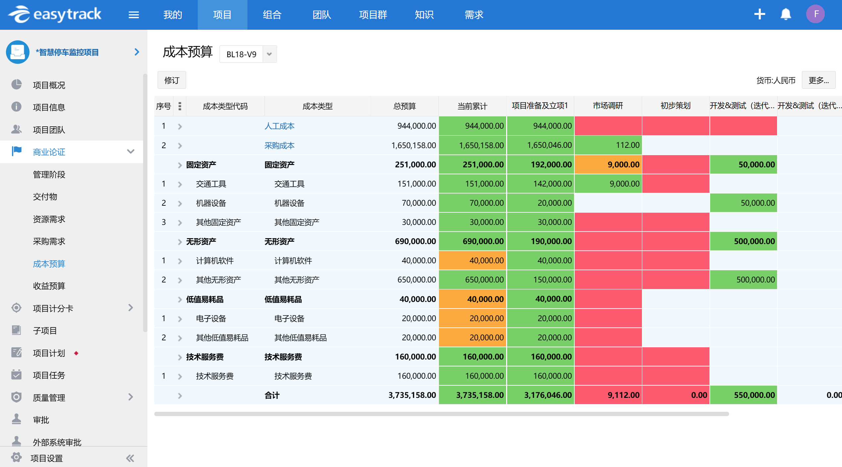Collapse the 商业论证 sidebar section
Image resolution: width=842 pixels, height=467 pixels.
pyautogui.click(x=131, y=152)
